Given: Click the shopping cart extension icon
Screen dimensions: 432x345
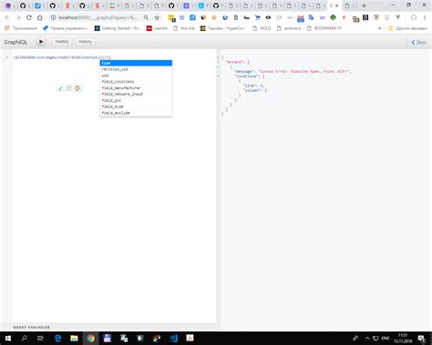Looking at the screenshot, I should 258,17.
